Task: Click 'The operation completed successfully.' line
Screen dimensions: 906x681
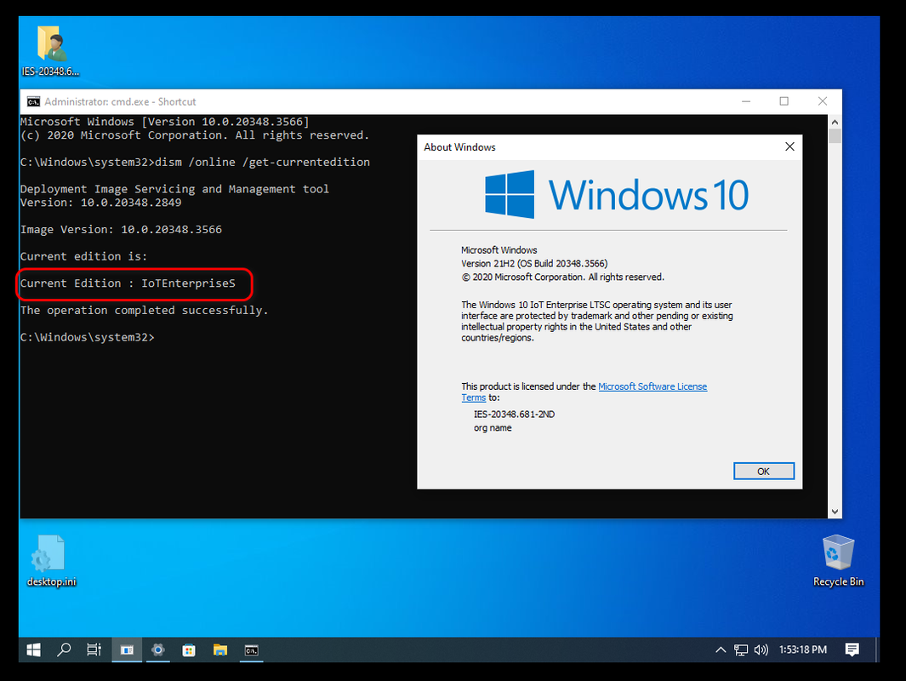Action: [x=145, y=311]
